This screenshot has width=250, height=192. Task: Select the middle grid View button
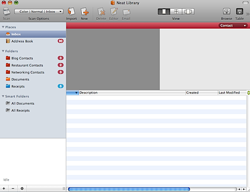(176, 11)
